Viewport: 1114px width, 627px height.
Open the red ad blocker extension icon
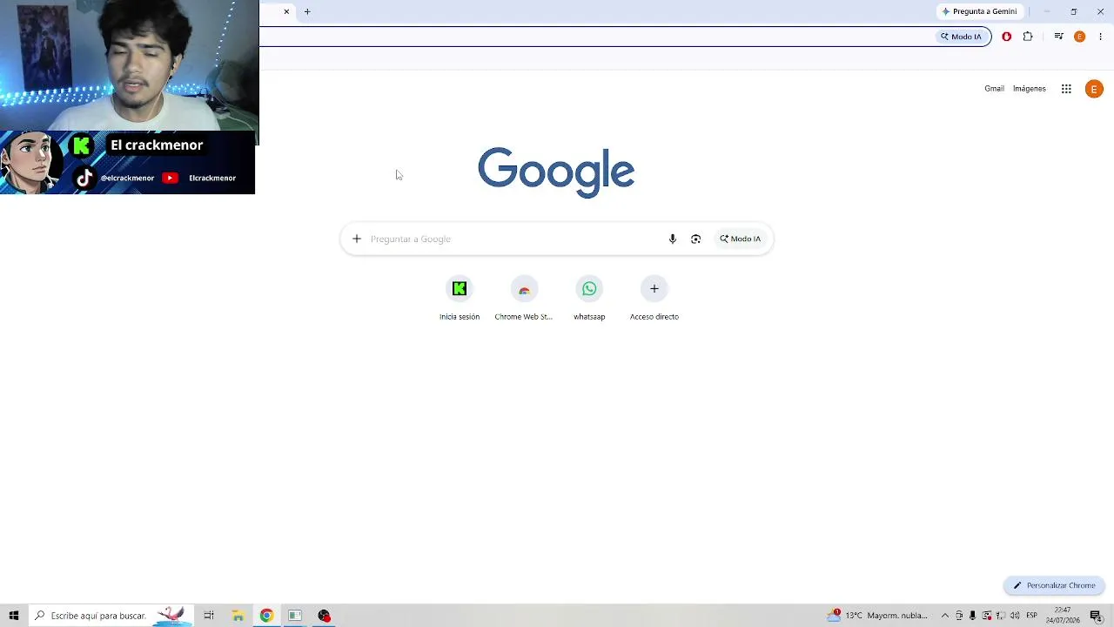coord(1007,37)
